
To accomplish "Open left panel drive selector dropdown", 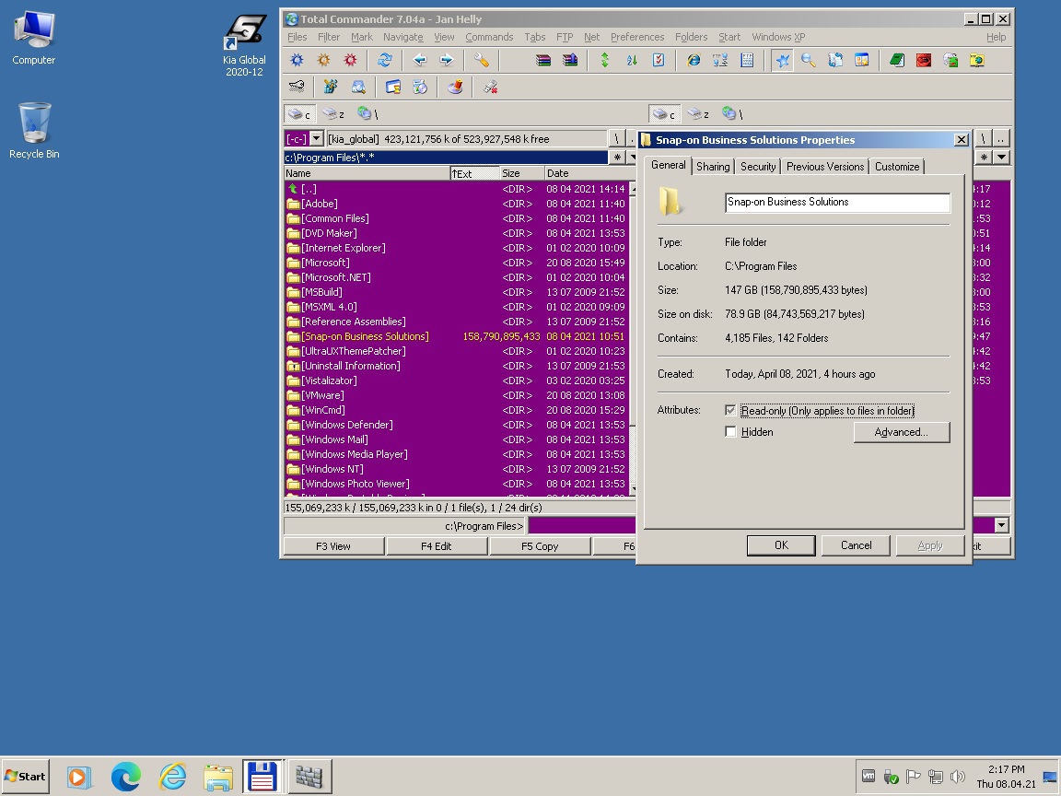I will [x=316, y=139].
